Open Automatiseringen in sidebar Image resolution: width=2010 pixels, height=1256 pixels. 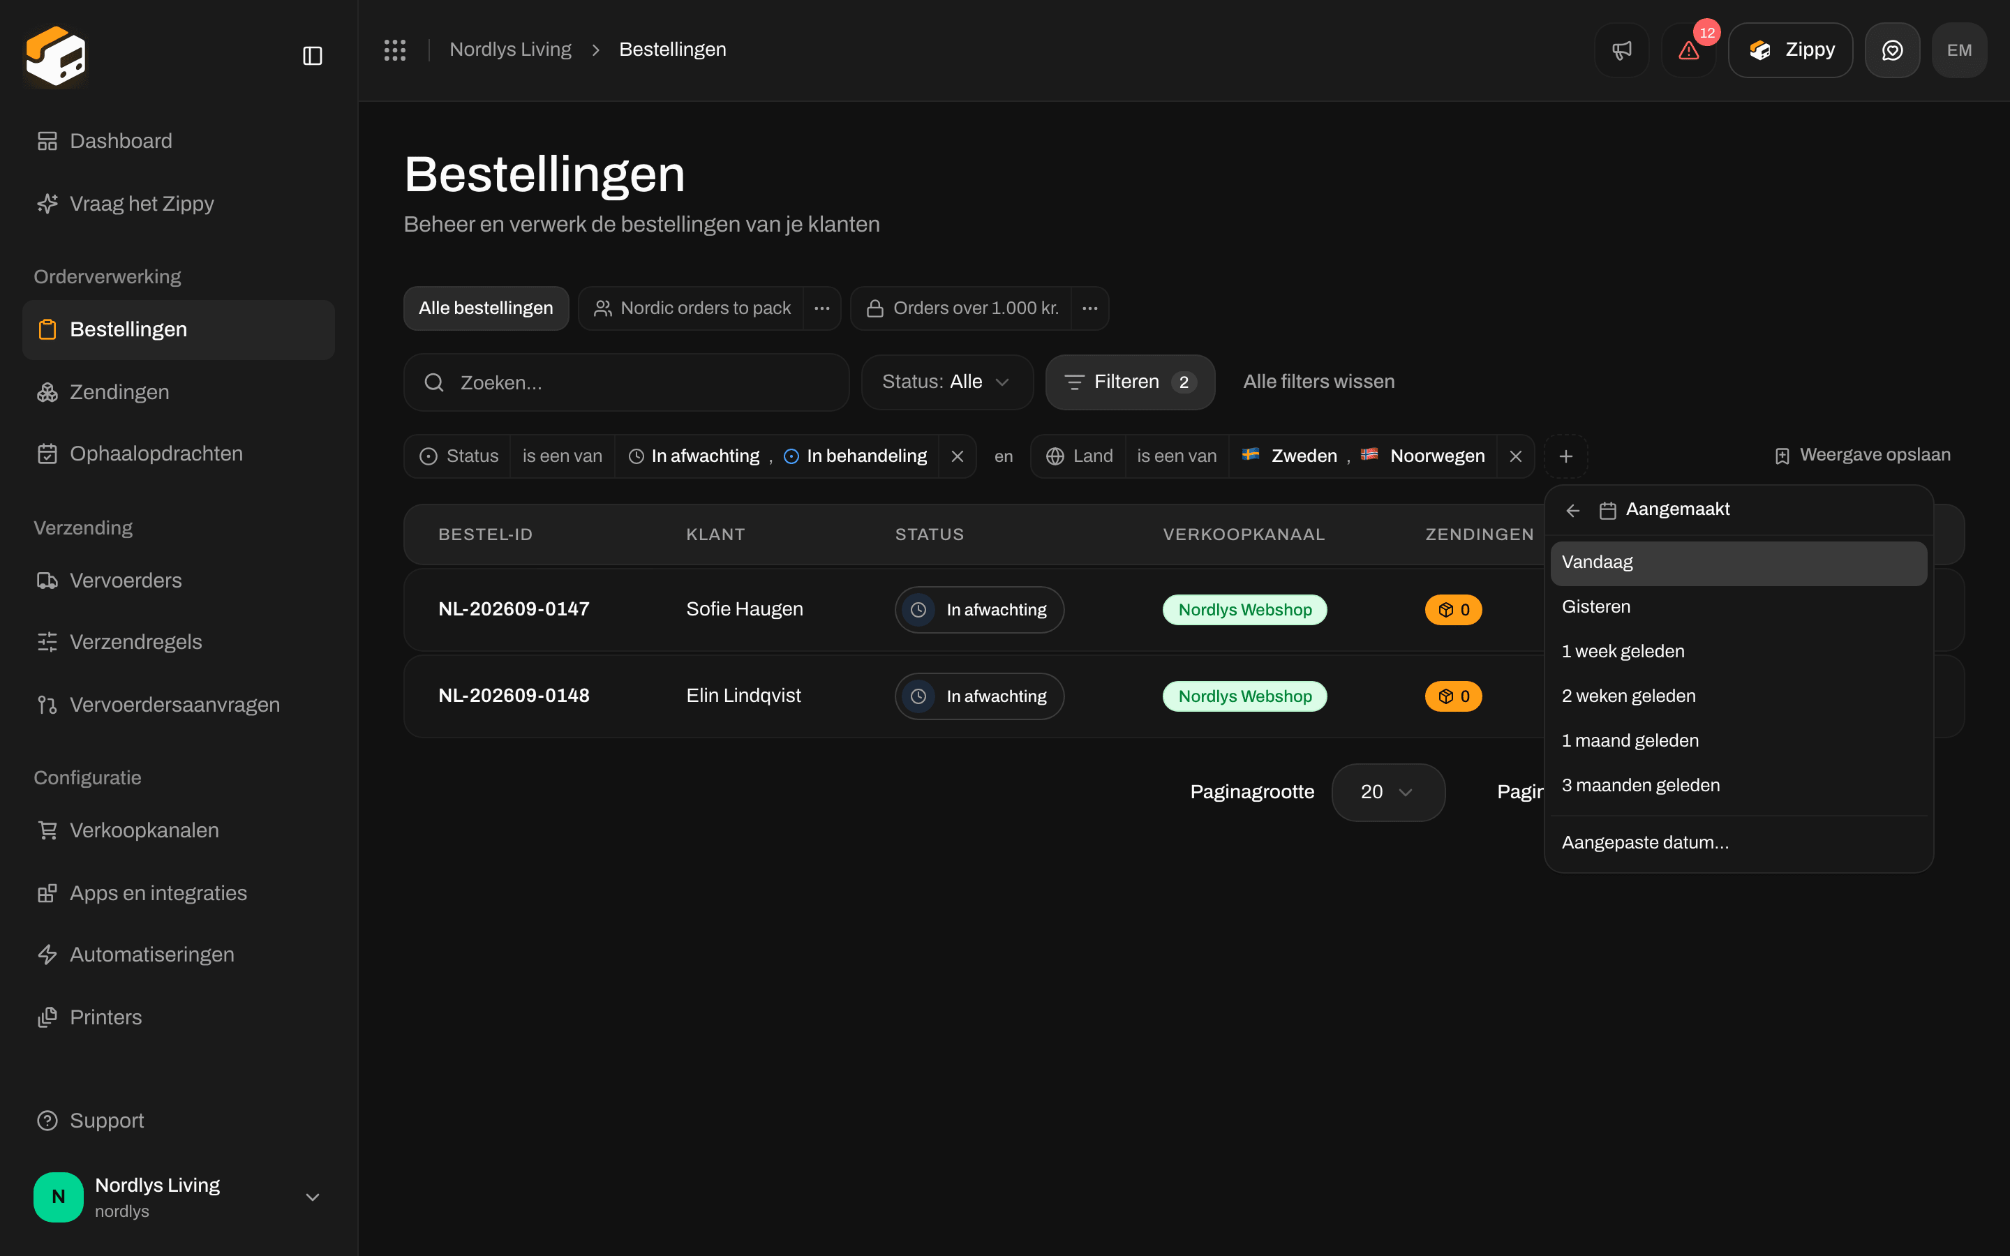pos(179,955)
